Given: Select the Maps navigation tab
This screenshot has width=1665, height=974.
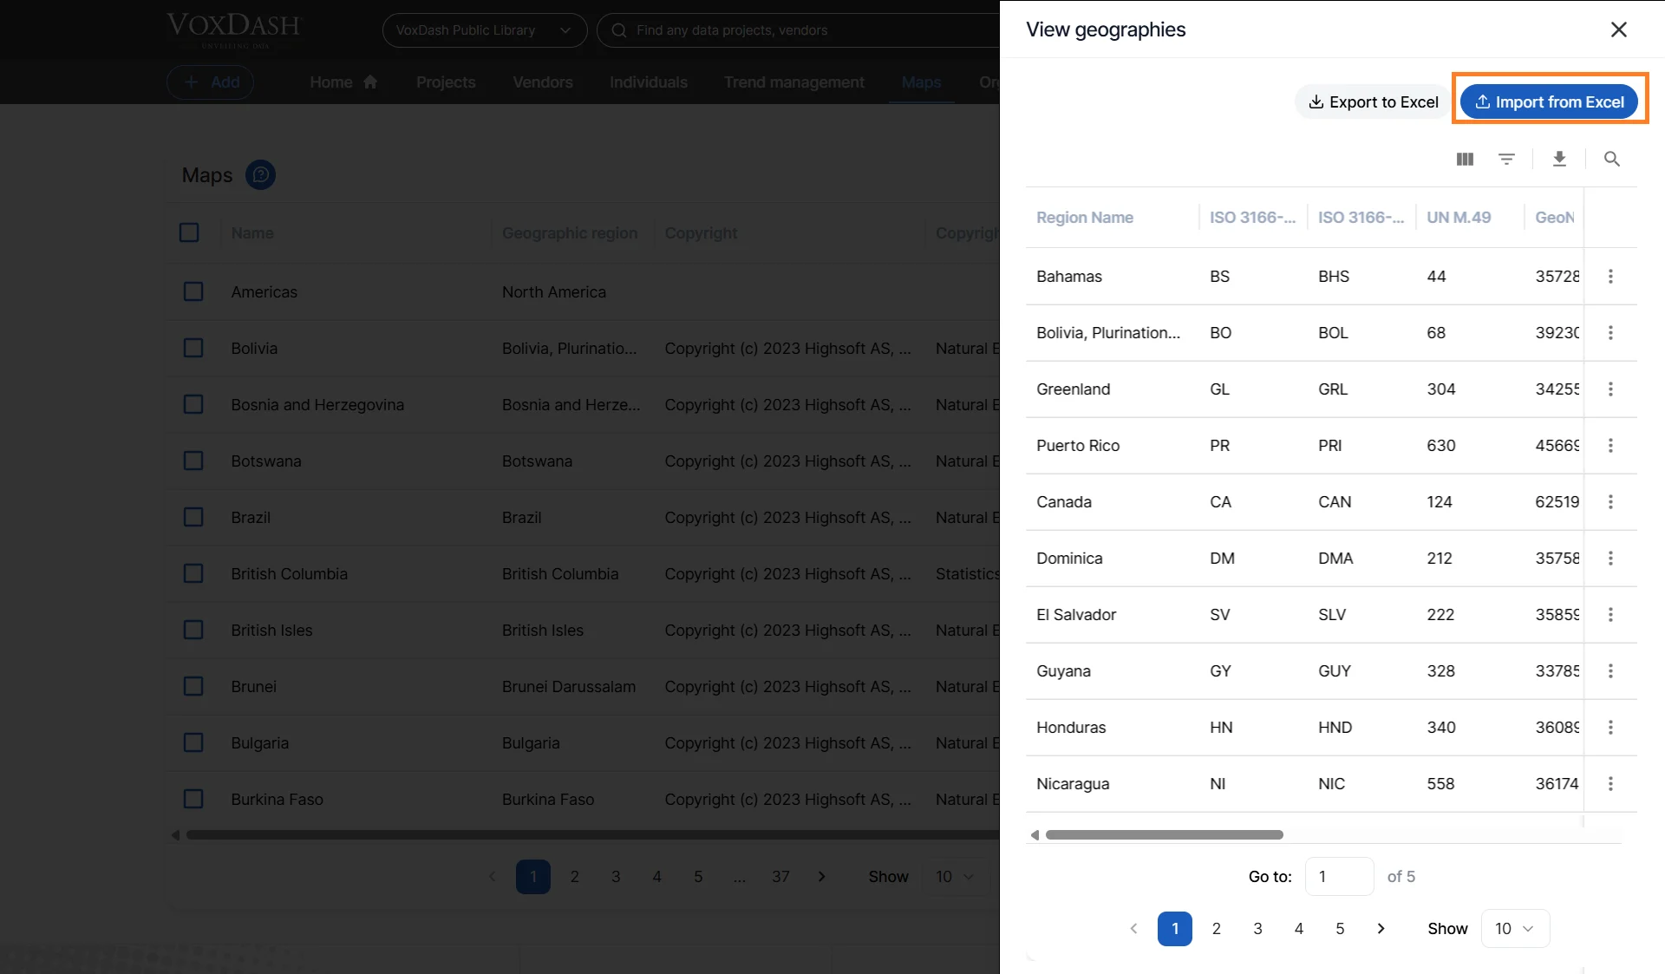Looking at the screenshot, I should pos(921,82).
